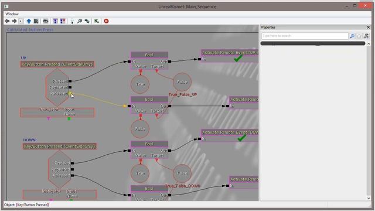Viewport: 375px width, 211px height.
Task: Click the Repeated output connector of the DOWN event
Action: (72, 169)
